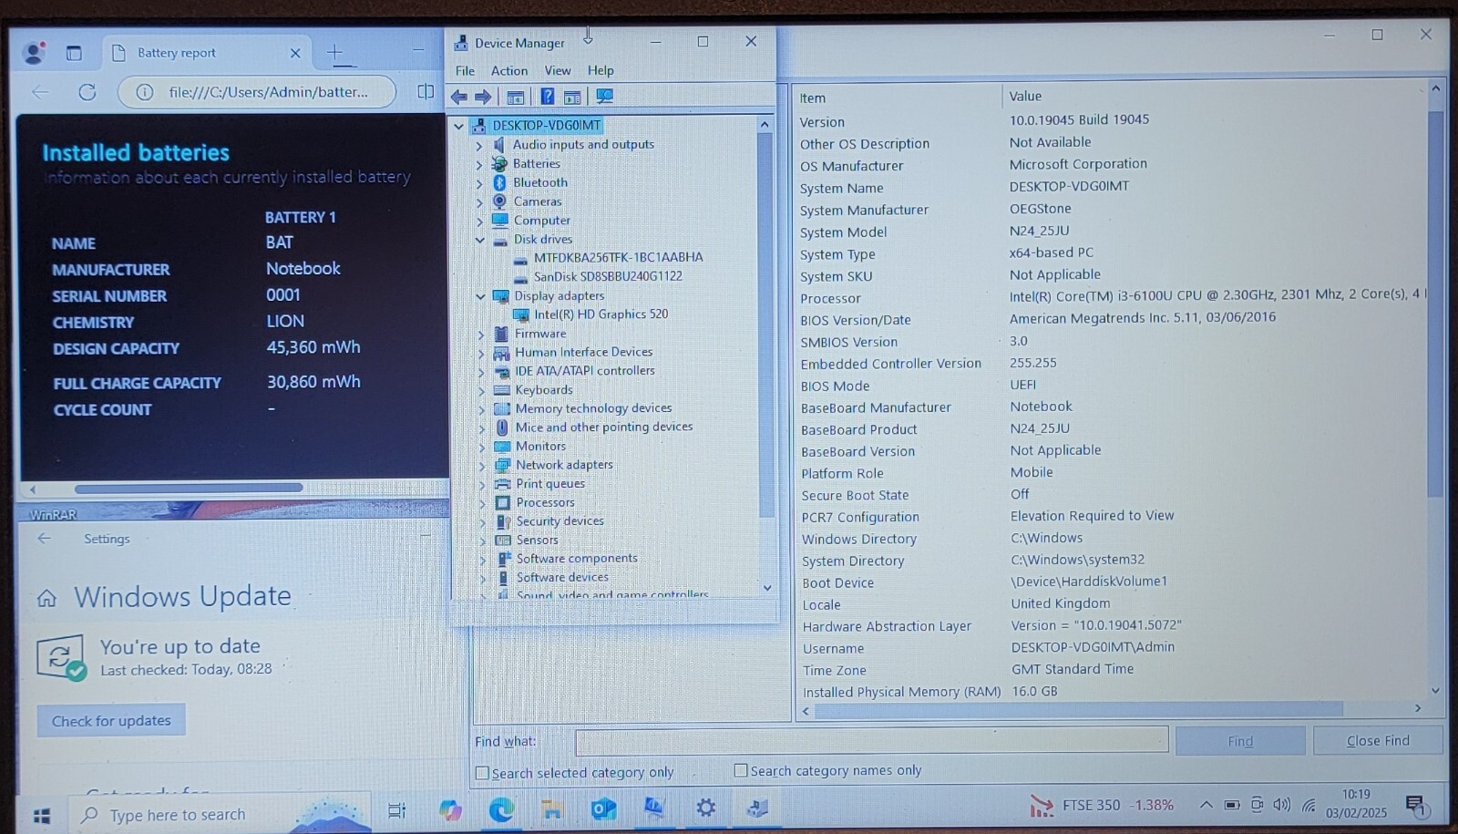Viewport: 1458px width, 834px height.
Task: Expand the Network adapters node
Action: pos(482,466)
